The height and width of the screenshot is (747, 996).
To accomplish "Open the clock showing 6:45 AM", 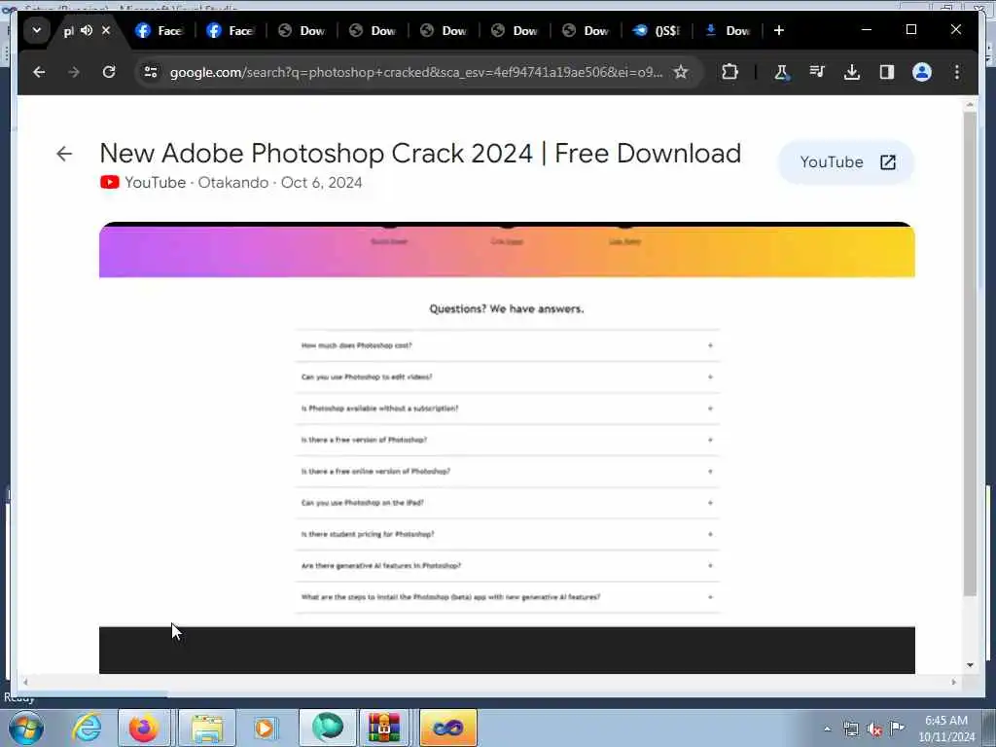I will pyautogui.click(x=946, y=729).
